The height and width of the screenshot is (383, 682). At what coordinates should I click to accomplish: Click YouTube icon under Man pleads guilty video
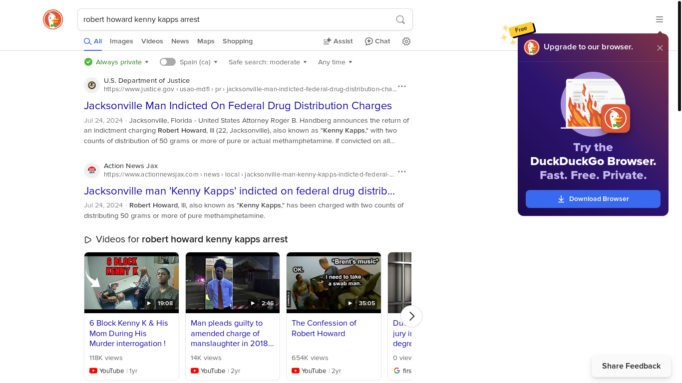195,371
